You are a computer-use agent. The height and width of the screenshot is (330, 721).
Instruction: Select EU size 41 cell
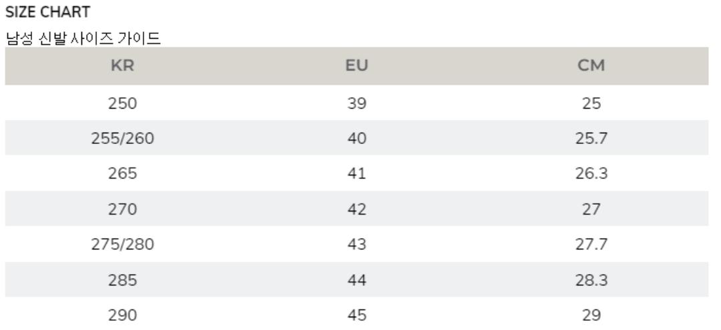tap(357, 173)
